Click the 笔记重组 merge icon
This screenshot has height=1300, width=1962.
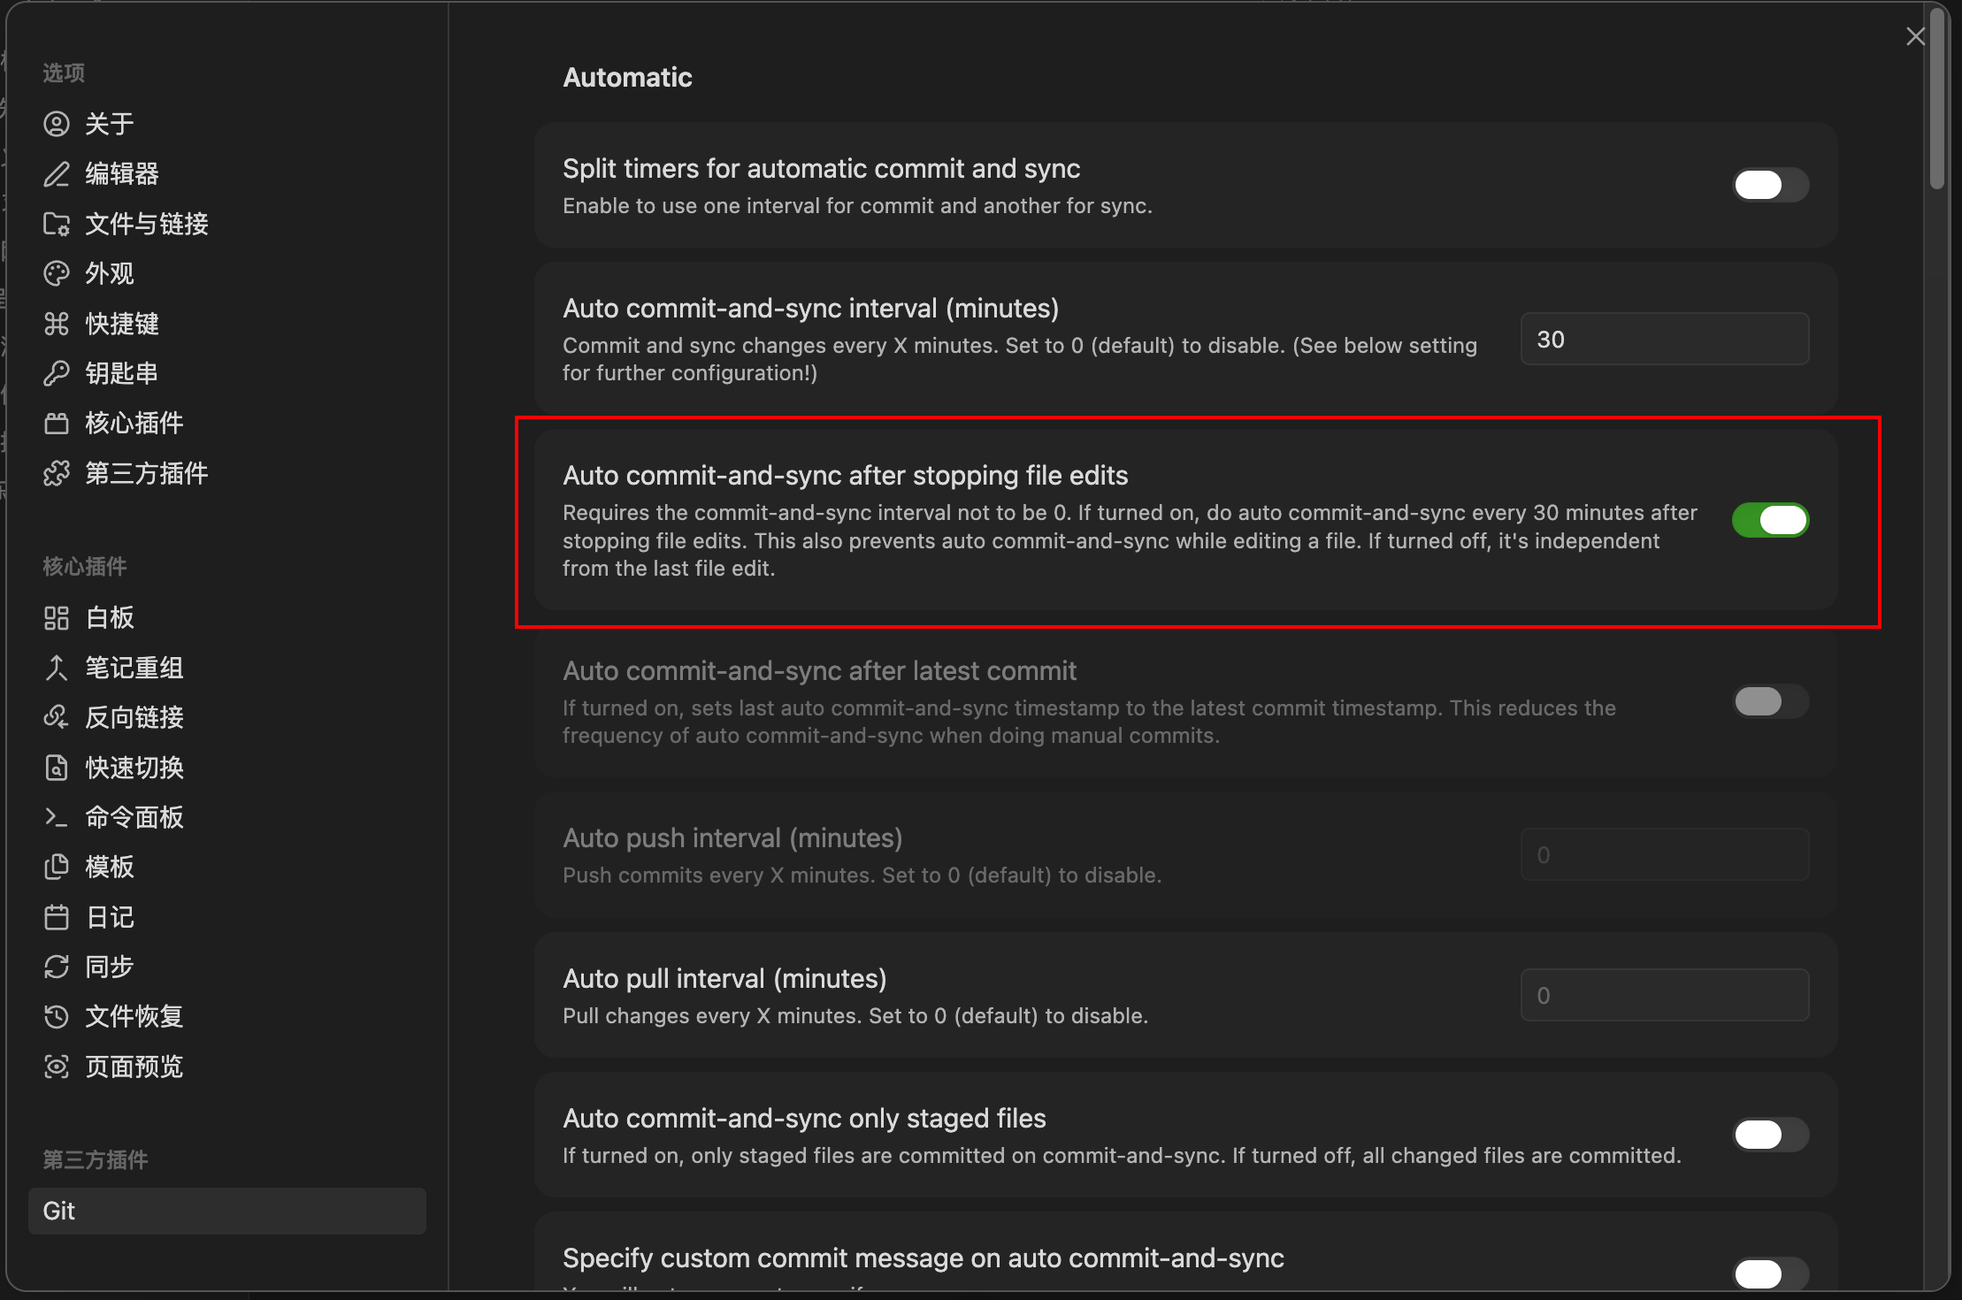57,668
